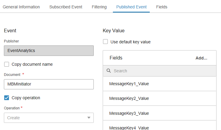Choose MessageKey3_Value in the list
221x130 pixels.
(159, 113)
